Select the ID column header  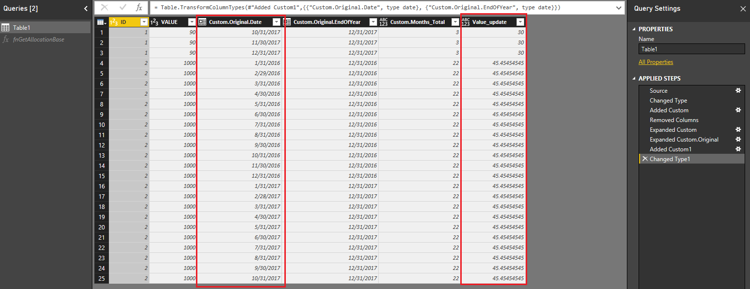[x=129, y=21]
